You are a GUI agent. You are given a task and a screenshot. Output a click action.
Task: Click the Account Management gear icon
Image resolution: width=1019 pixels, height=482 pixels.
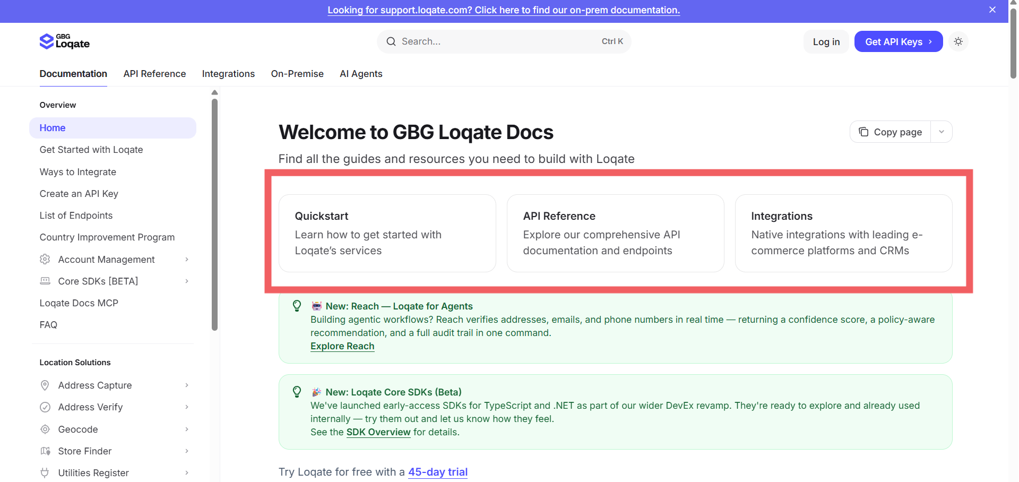coord(45,259)
